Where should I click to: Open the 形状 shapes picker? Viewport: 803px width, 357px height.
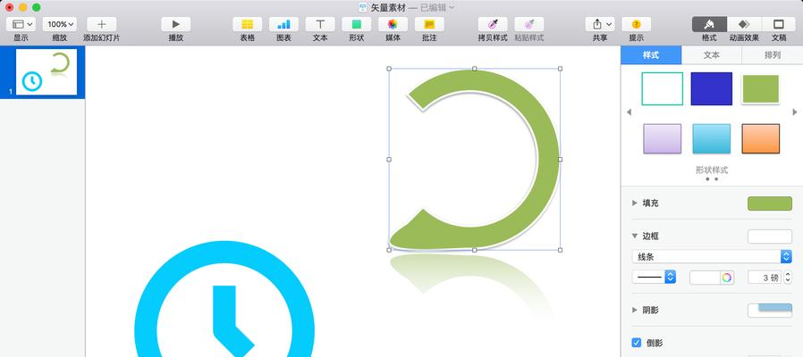(x=357, y=24)
